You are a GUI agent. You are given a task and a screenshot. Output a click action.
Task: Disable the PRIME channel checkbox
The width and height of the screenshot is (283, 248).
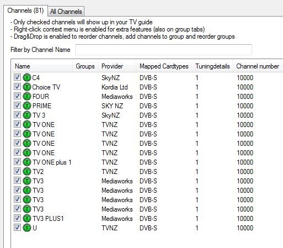click(x=17, y=105)
